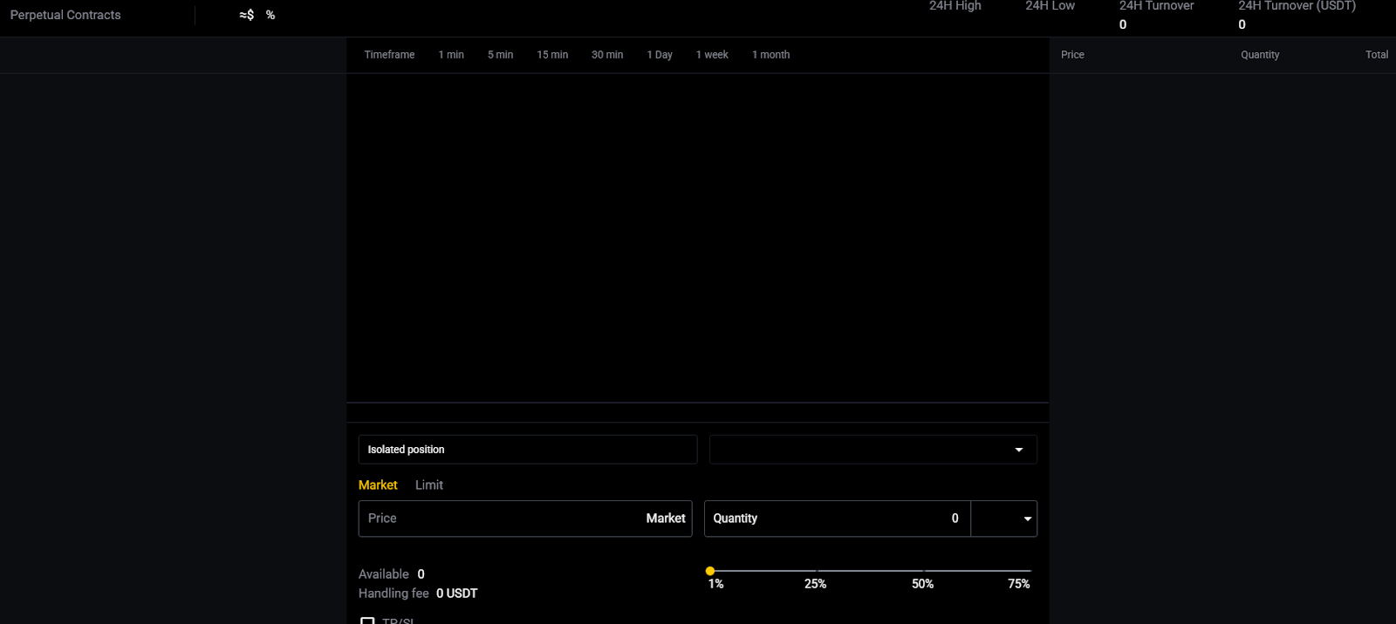Set the position slider to 75%
1396x624 pixels.
pos(1018,584)
